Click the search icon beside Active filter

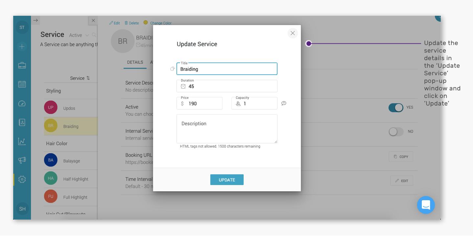[x=94, y=35]
